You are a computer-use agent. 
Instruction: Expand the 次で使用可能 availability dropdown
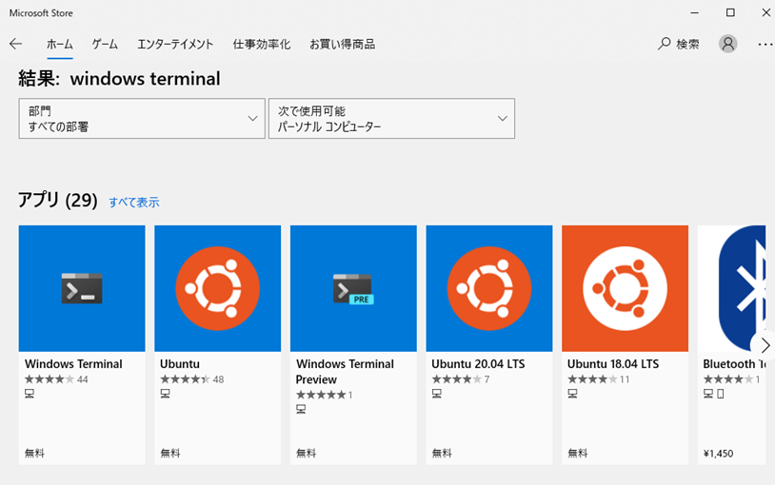[x=391, y=119]
